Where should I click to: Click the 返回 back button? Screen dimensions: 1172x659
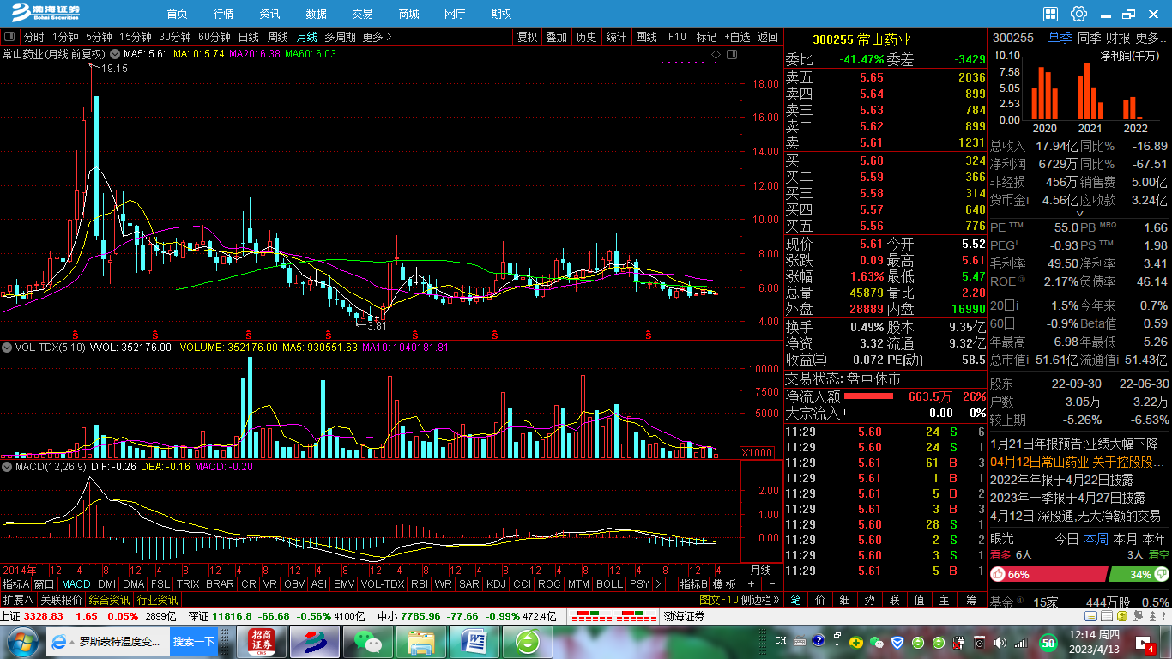click(x=768, y=37)
